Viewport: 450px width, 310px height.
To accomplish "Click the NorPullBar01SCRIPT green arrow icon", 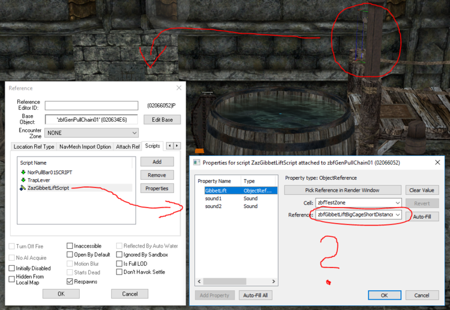I will (23, 172).
